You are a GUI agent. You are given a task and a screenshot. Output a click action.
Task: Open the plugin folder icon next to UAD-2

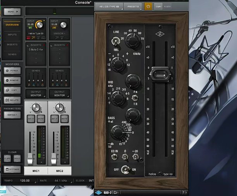(115, 193)
